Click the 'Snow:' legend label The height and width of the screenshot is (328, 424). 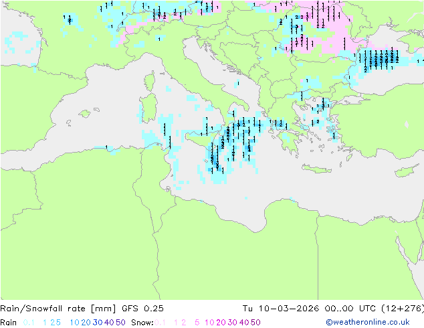pos(142,323)
